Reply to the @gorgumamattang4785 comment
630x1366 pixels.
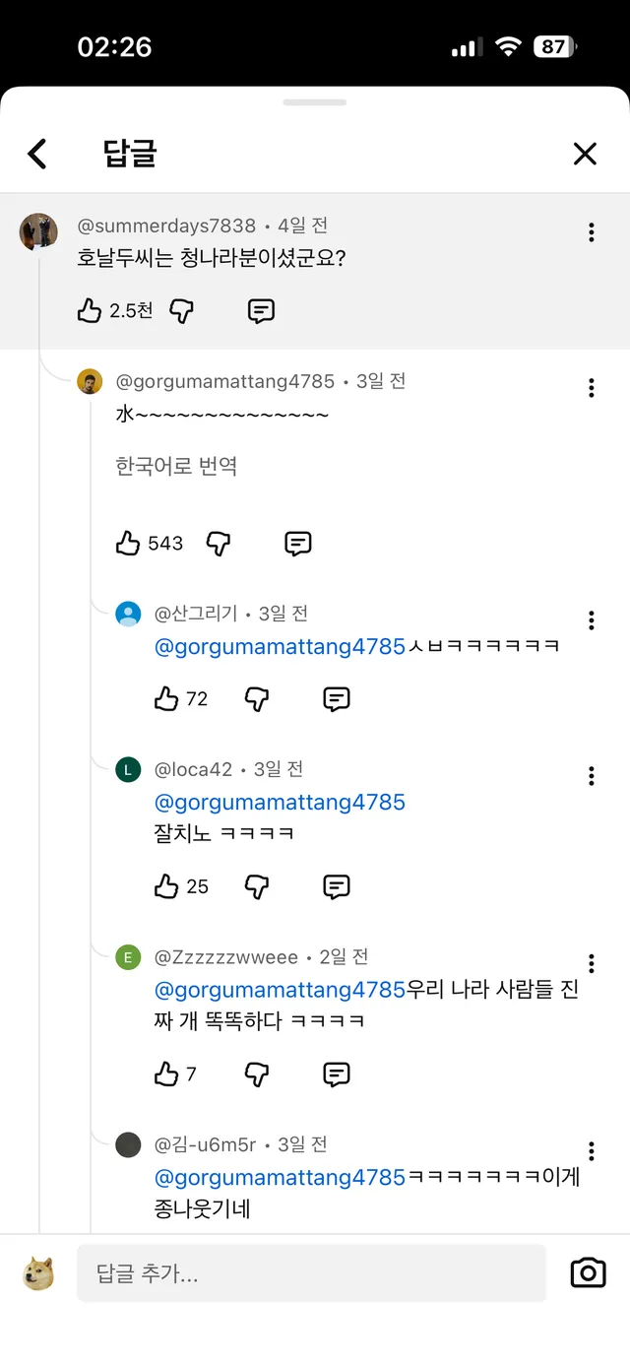[298, 543]
